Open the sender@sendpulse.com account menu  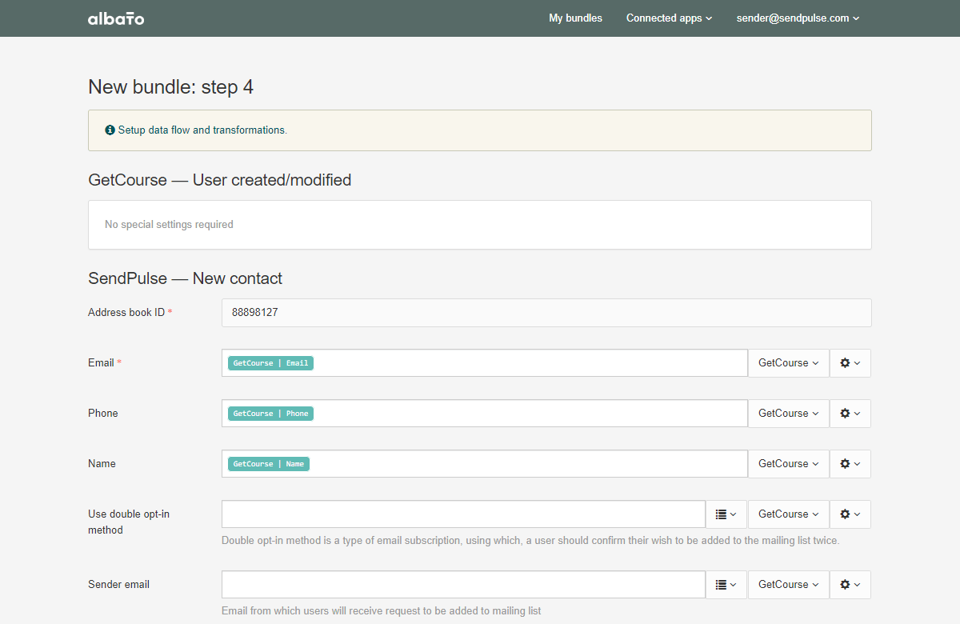798,18
